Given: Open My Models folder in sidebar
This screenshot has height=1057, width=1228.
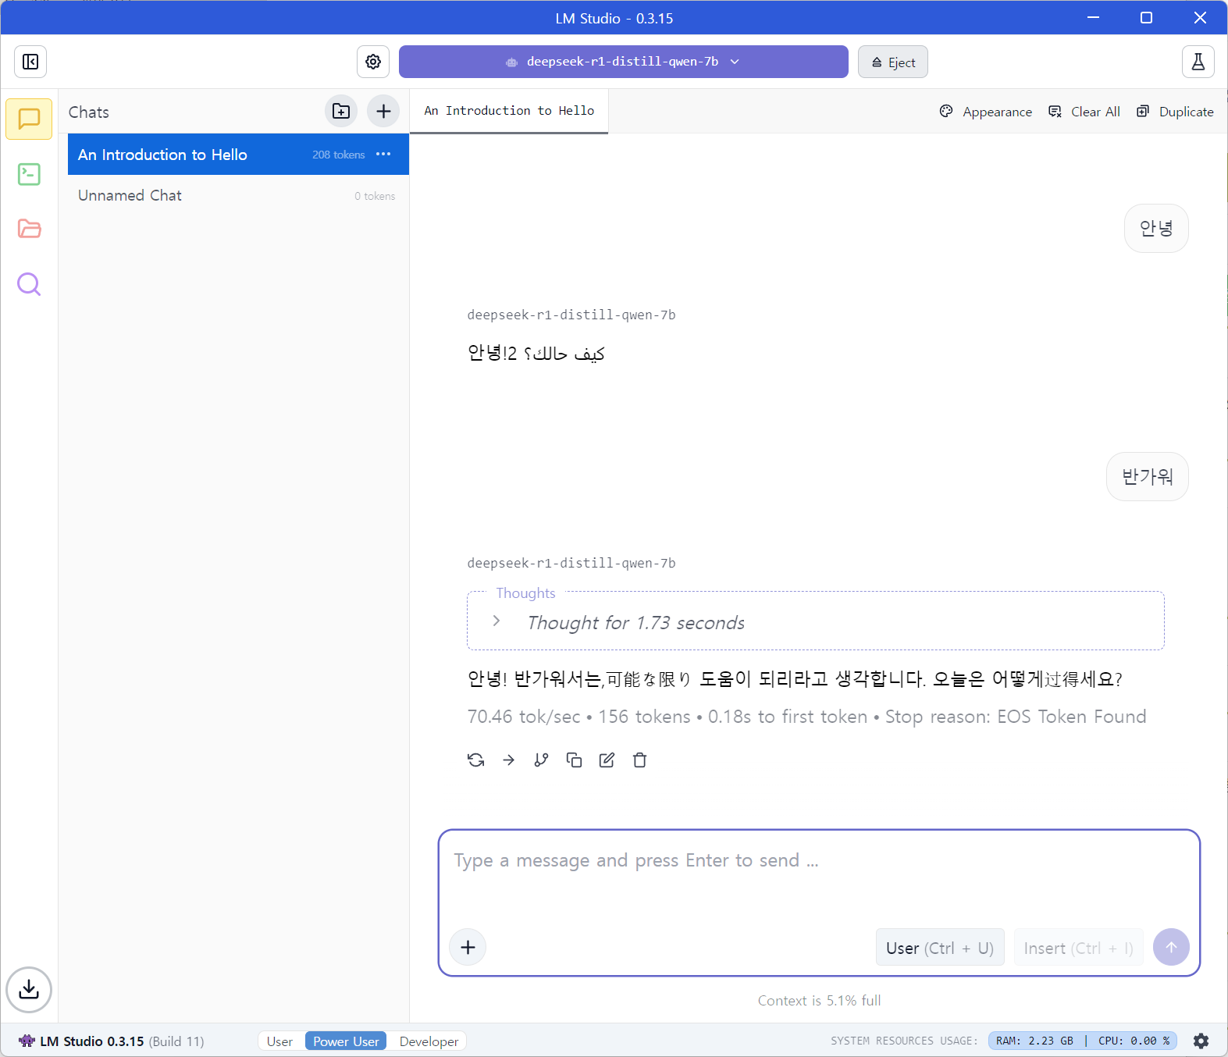Looking at the screenshot, I should (29, 229).
